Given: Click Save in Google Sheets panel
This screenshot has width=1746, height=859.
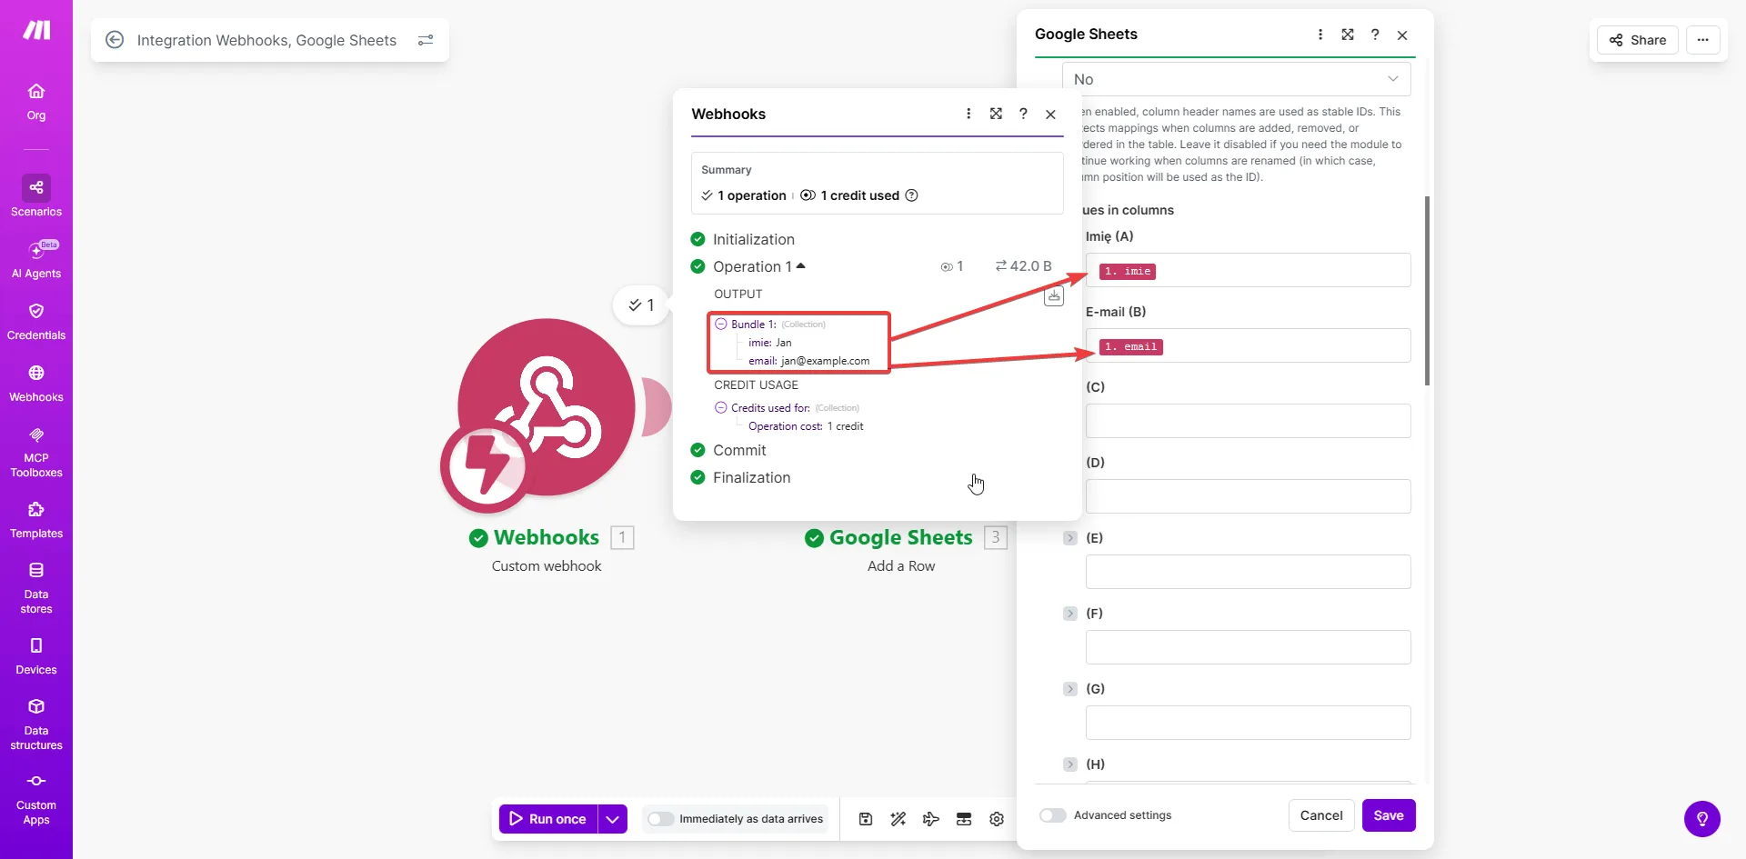Looking at the screenshot, I should [x=1389, y=815].
